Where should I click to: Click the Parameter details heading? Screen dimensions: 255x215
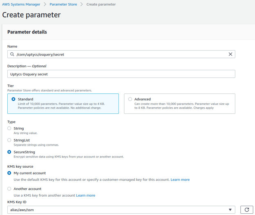tap(27, 32)
